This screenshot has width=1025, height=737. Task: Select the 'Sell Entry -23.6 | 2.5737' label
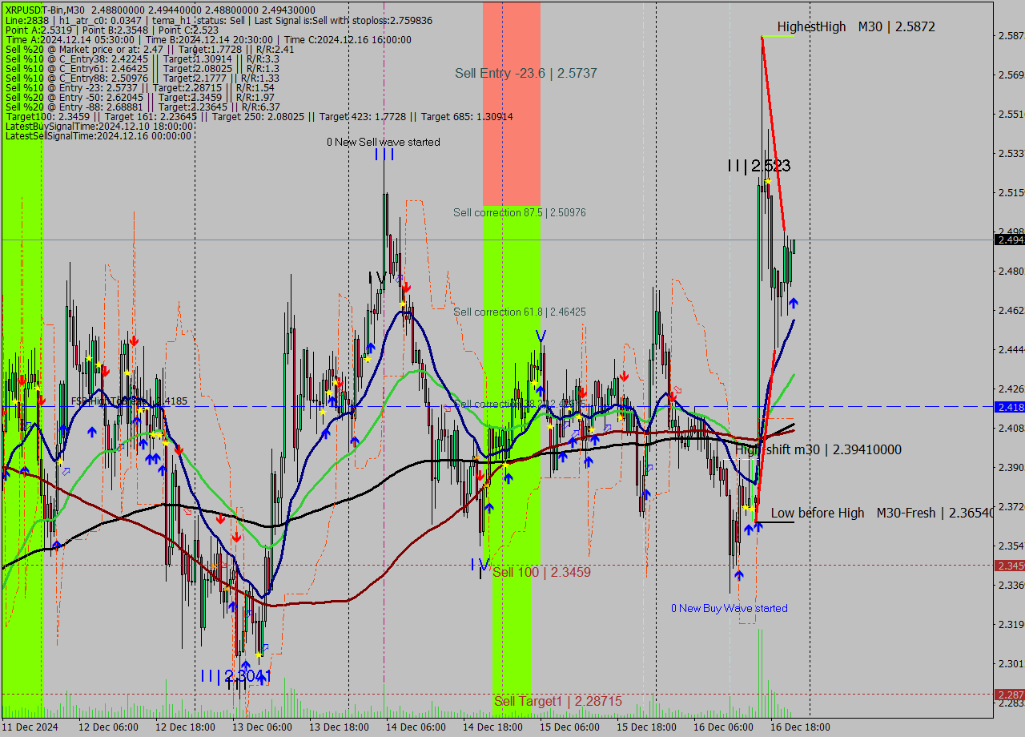coord(526,73)
